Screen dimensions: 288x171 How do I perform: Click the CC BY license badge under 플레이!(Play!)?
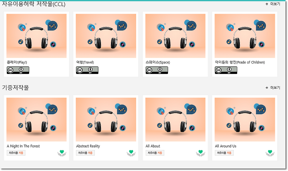point(18,70)
